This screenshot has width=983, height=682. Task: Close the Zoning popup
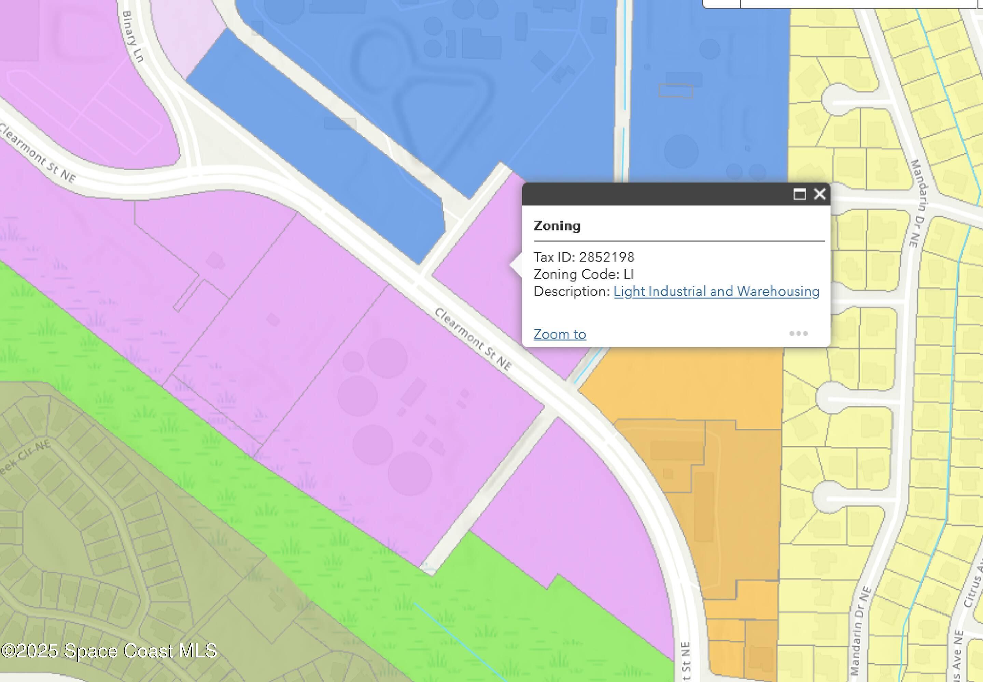click(x=819, y=194)
